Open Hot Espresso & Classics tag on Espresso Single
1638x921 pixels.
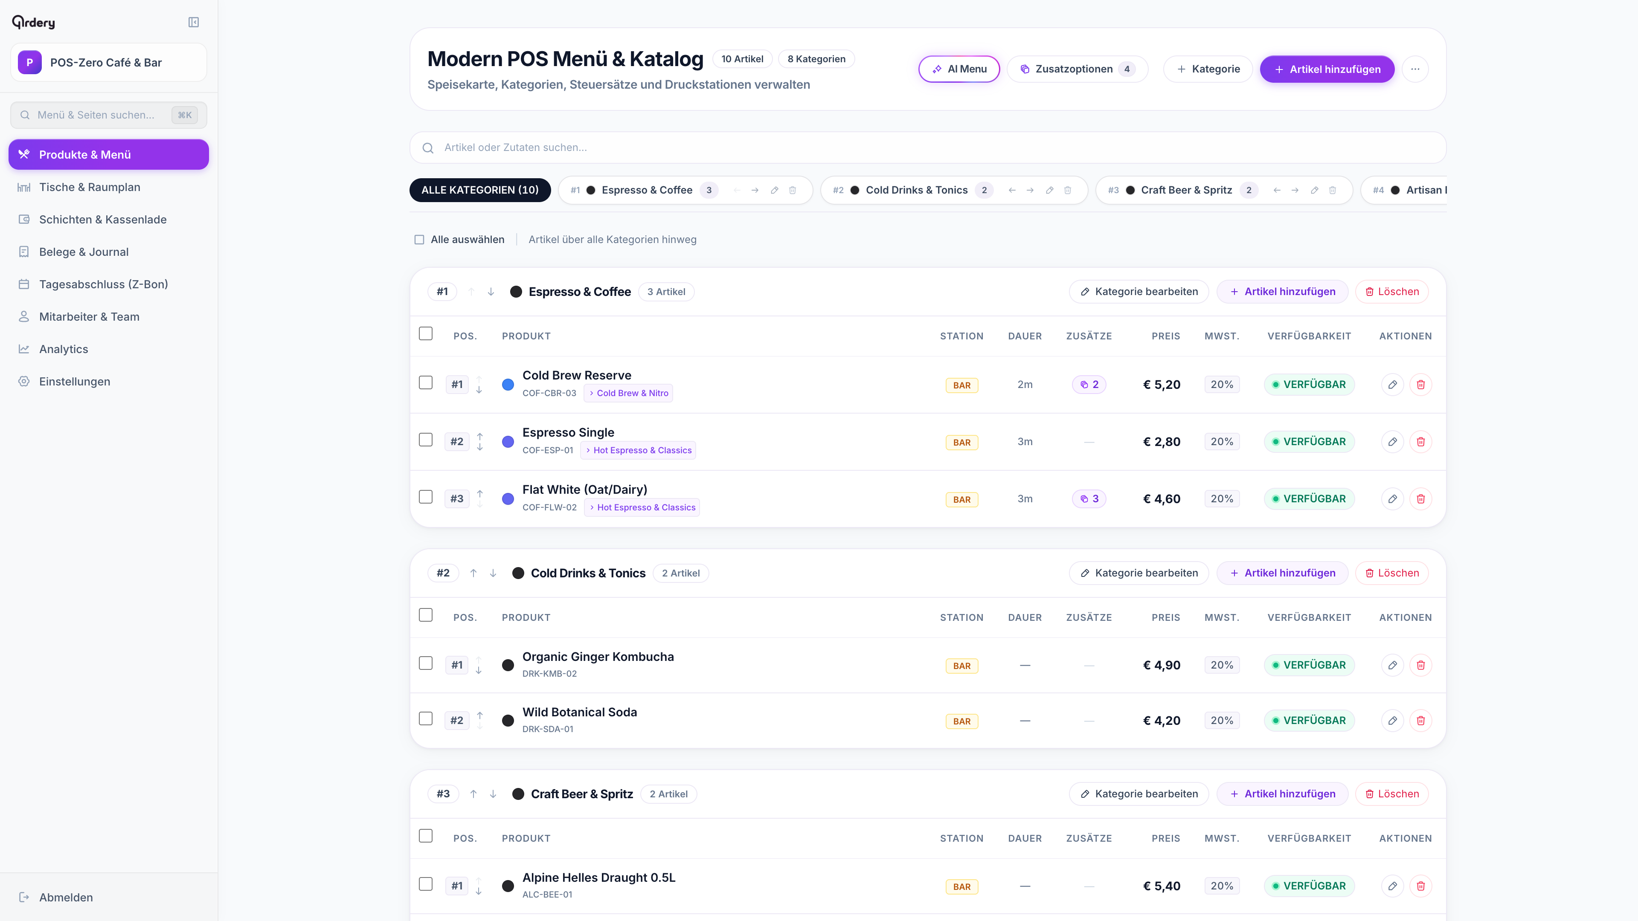[639, 451]
